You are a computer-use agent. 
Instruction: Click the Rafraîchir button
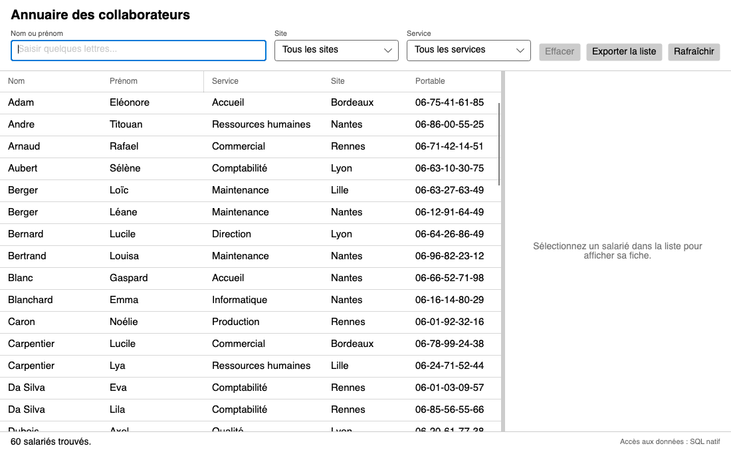click(694, 51)
